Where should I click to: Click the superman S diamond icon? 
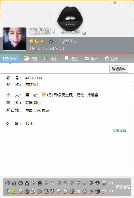[x=91, y=183]
